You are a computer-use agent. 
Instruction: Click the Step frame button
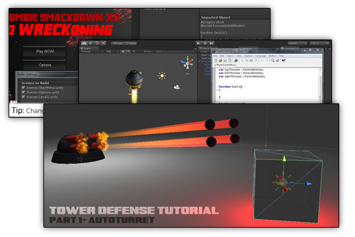212,43
